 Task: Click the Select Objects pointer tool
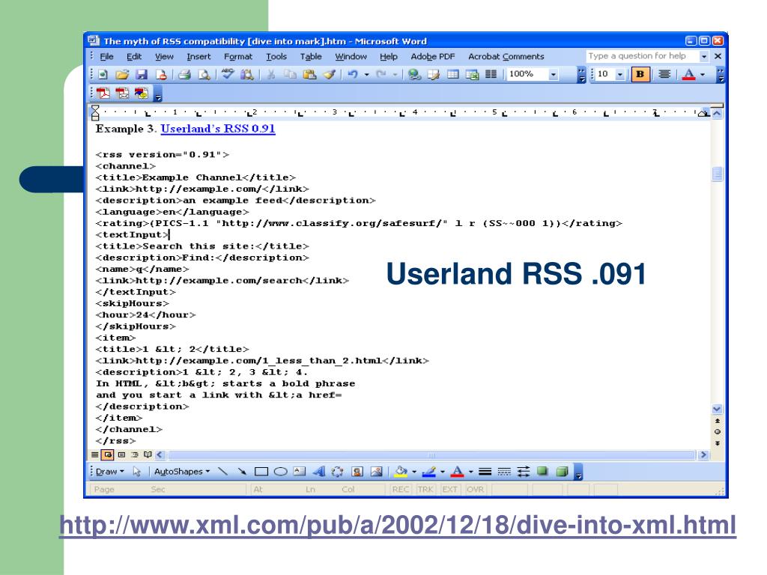136,472
